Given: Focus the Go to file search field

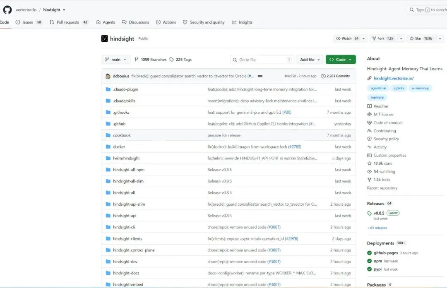Looking at the screenshot, I should tap(262, 60).
